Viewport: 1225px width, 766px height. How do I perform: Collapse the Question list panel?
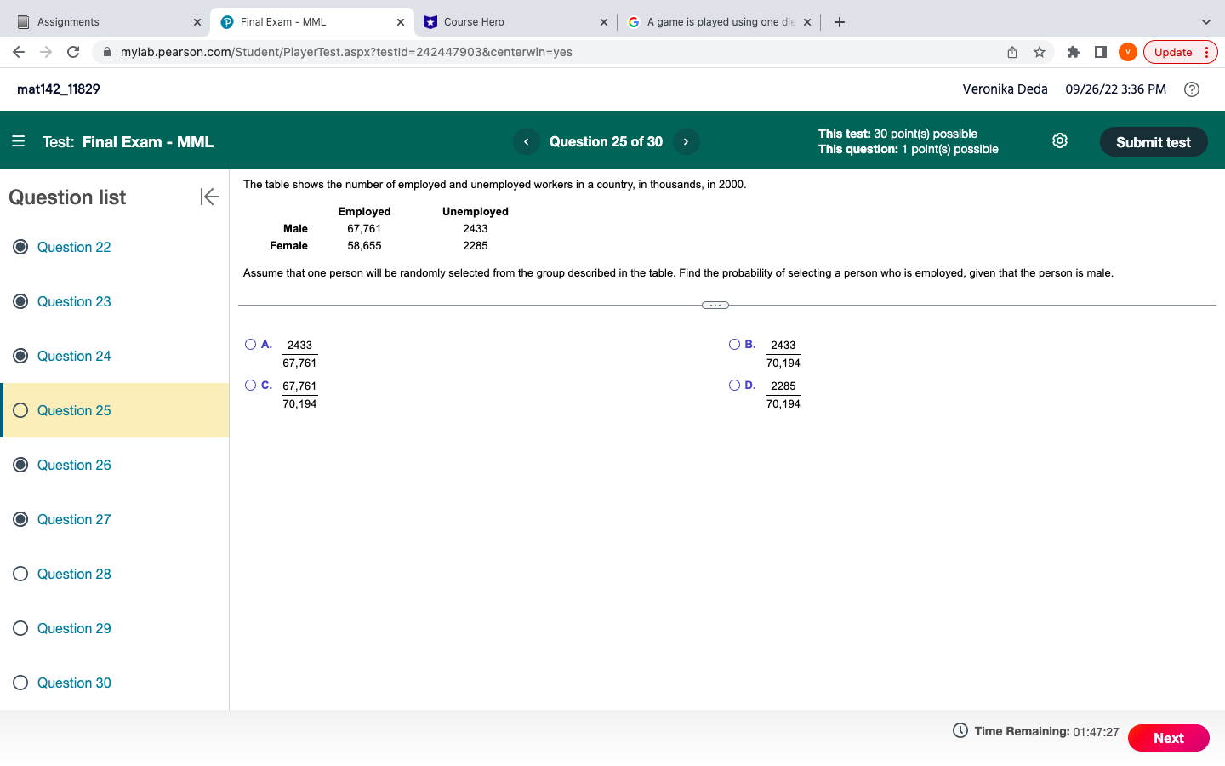[209, 197]
